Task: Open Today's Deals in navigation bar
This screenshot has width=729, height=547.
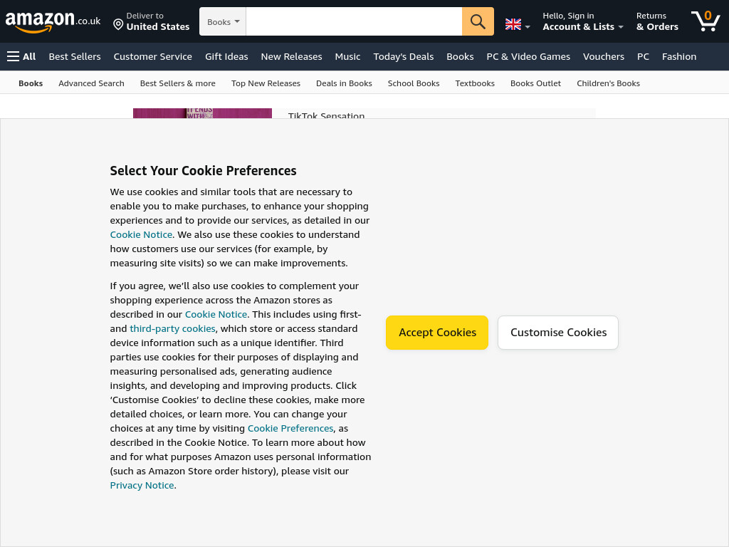Action: (403, 57)
